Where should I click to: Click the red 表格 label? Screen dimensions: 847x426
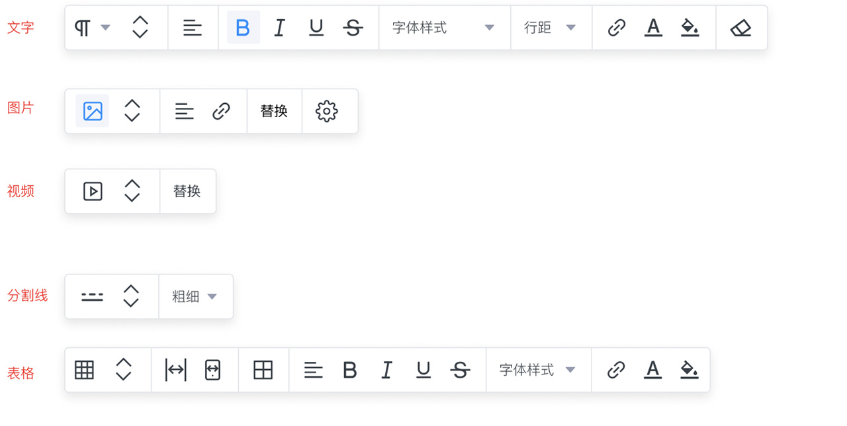(x=21, y=373)
